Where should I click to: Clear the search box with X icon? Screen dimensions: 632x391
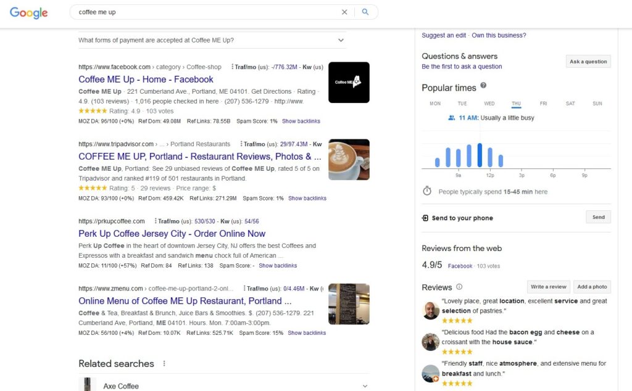click(x=344, y=12)
